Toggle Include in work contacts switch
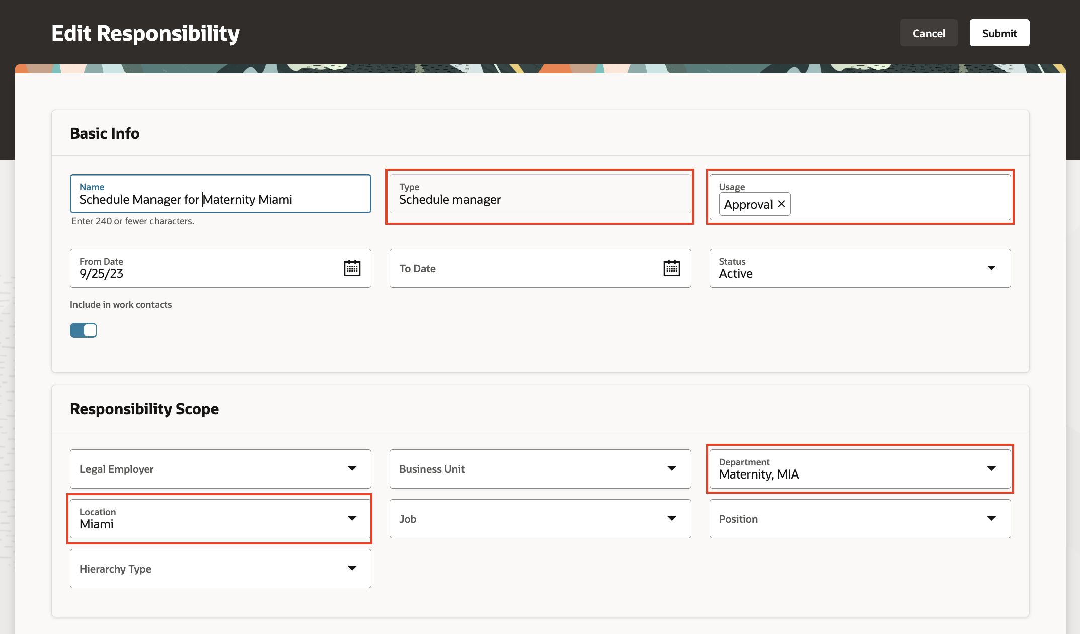The width and height of the screenshot is (1080, 634). (x=84, y=330)
